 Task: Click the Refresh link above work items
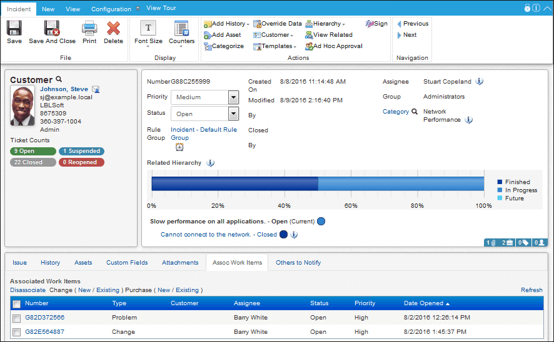[531, 290]
